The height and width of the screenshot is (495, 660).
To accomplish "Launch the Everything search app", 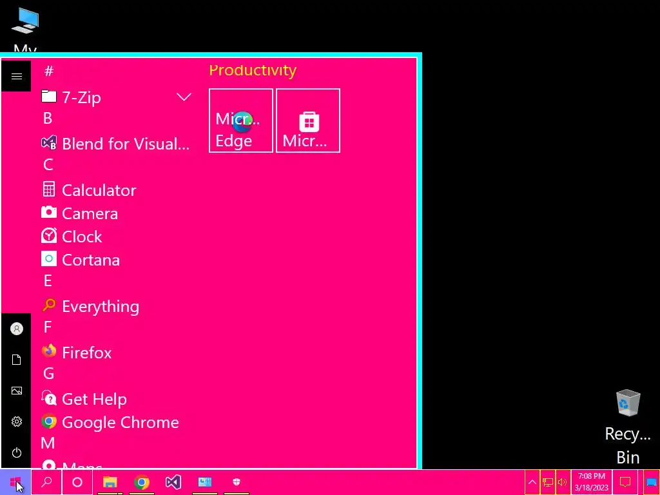I will (x=90, y=306).
